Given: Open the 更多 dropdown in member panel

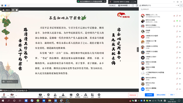Looking at the screenshot, I should coord(172,95).
